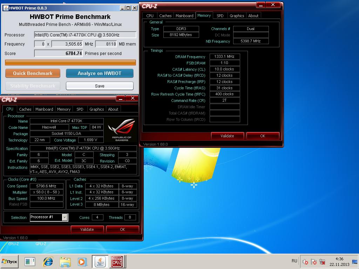This screenshot has height=269, width=359.
Task: Click the Show desktop button in the tray
Action: [355, 261]
